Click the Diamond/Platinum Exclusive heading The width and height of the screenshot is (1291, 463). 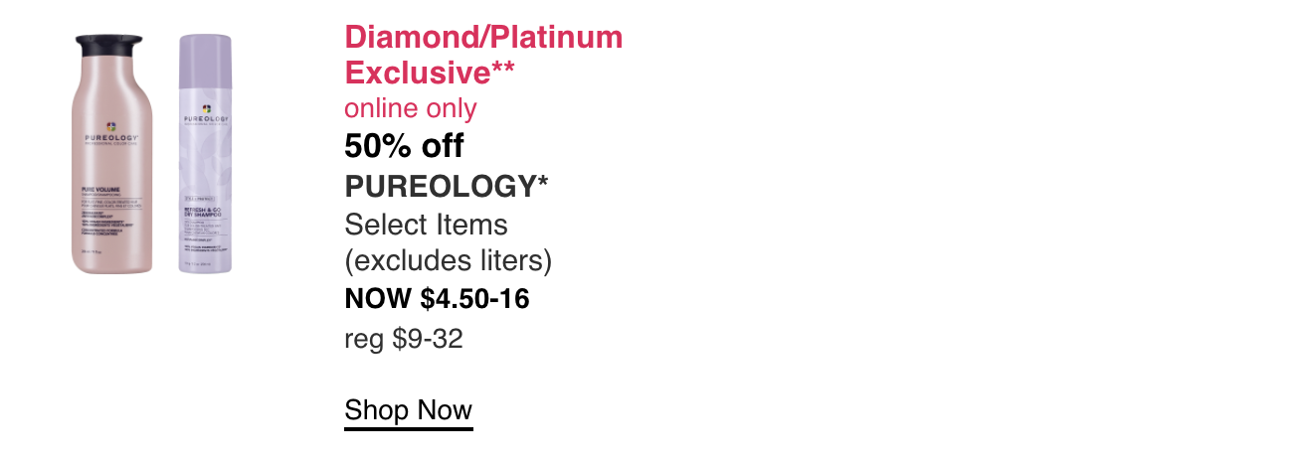pos(483,55)
